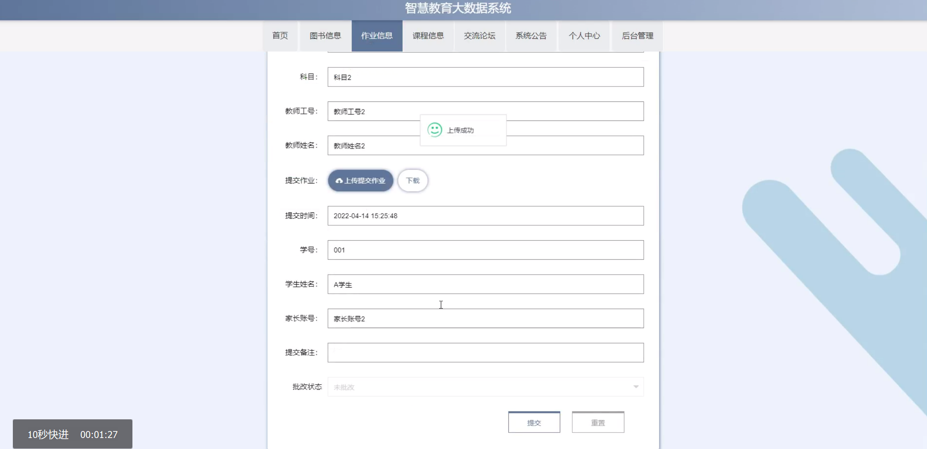Click the 提交时间 date field
927x449 pixels.
485,216
